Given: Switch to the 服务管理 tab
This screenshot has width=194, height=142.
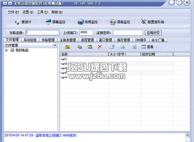Looking at the screenshot, I should point(123,40).
